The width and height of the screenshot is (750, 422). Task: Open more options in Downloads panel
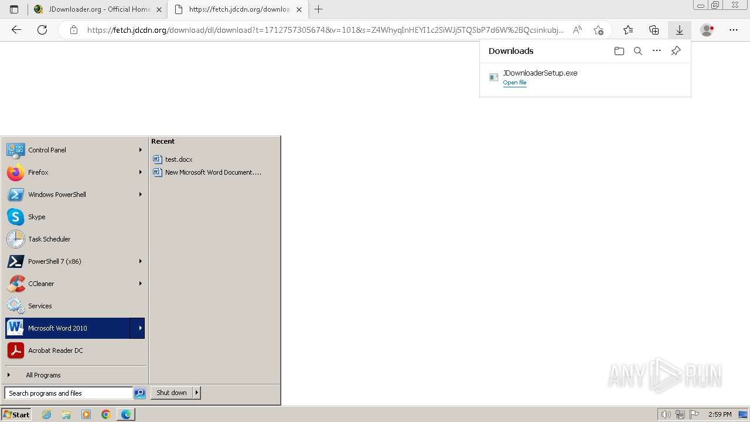[x=657, y=51]
